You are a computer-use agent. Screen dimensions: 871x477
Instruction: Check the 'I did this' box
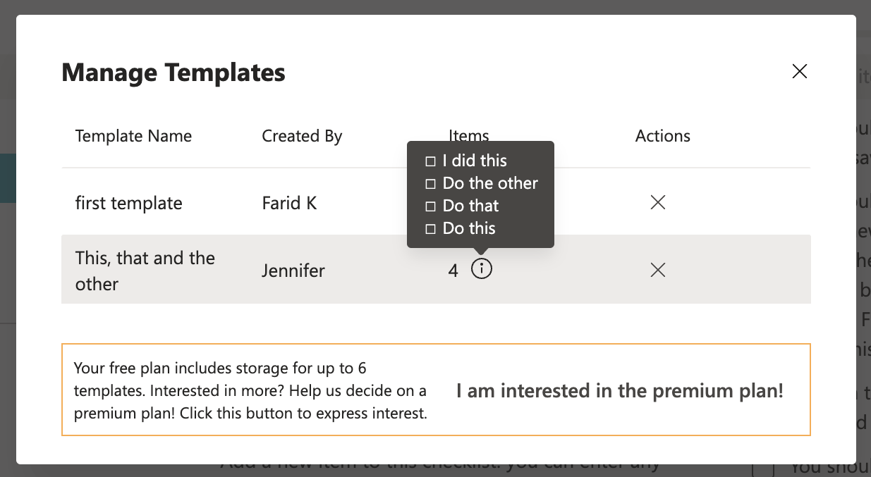431,161
